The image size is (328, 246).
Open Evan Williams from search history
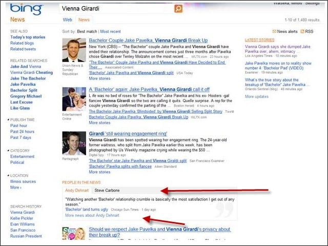23,224
